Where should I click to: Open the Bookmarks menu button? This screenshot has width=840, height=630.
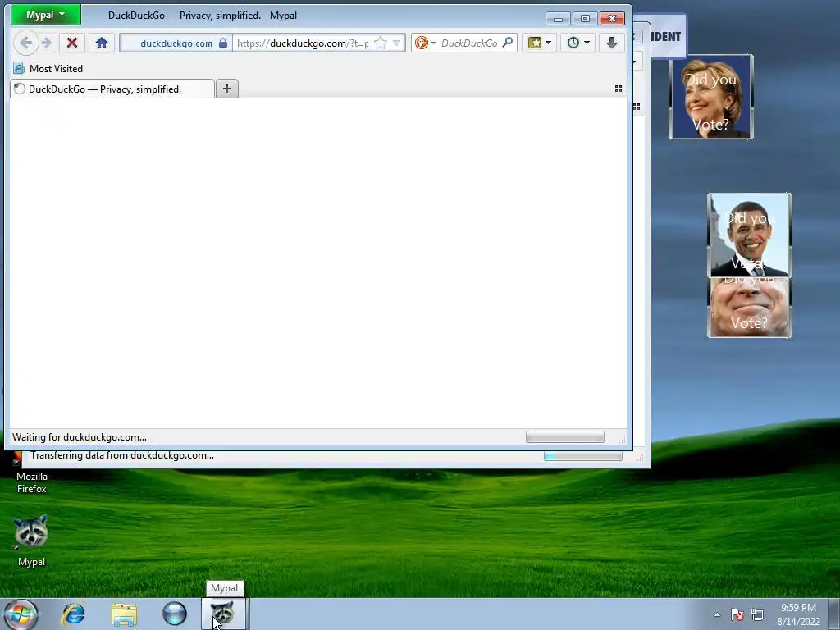coord(540,43)
